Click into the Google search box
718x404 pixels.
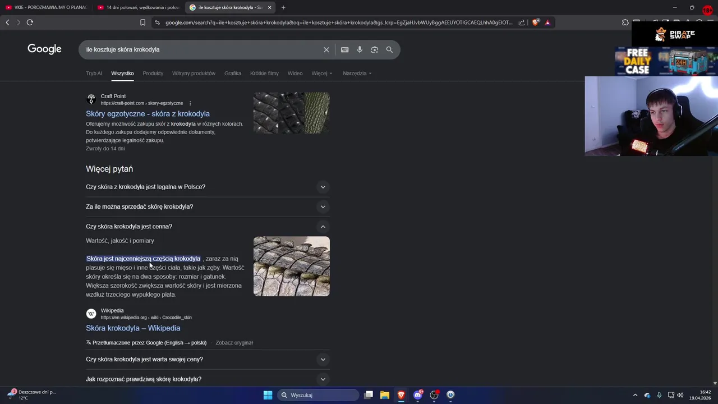tap(202, 49)
